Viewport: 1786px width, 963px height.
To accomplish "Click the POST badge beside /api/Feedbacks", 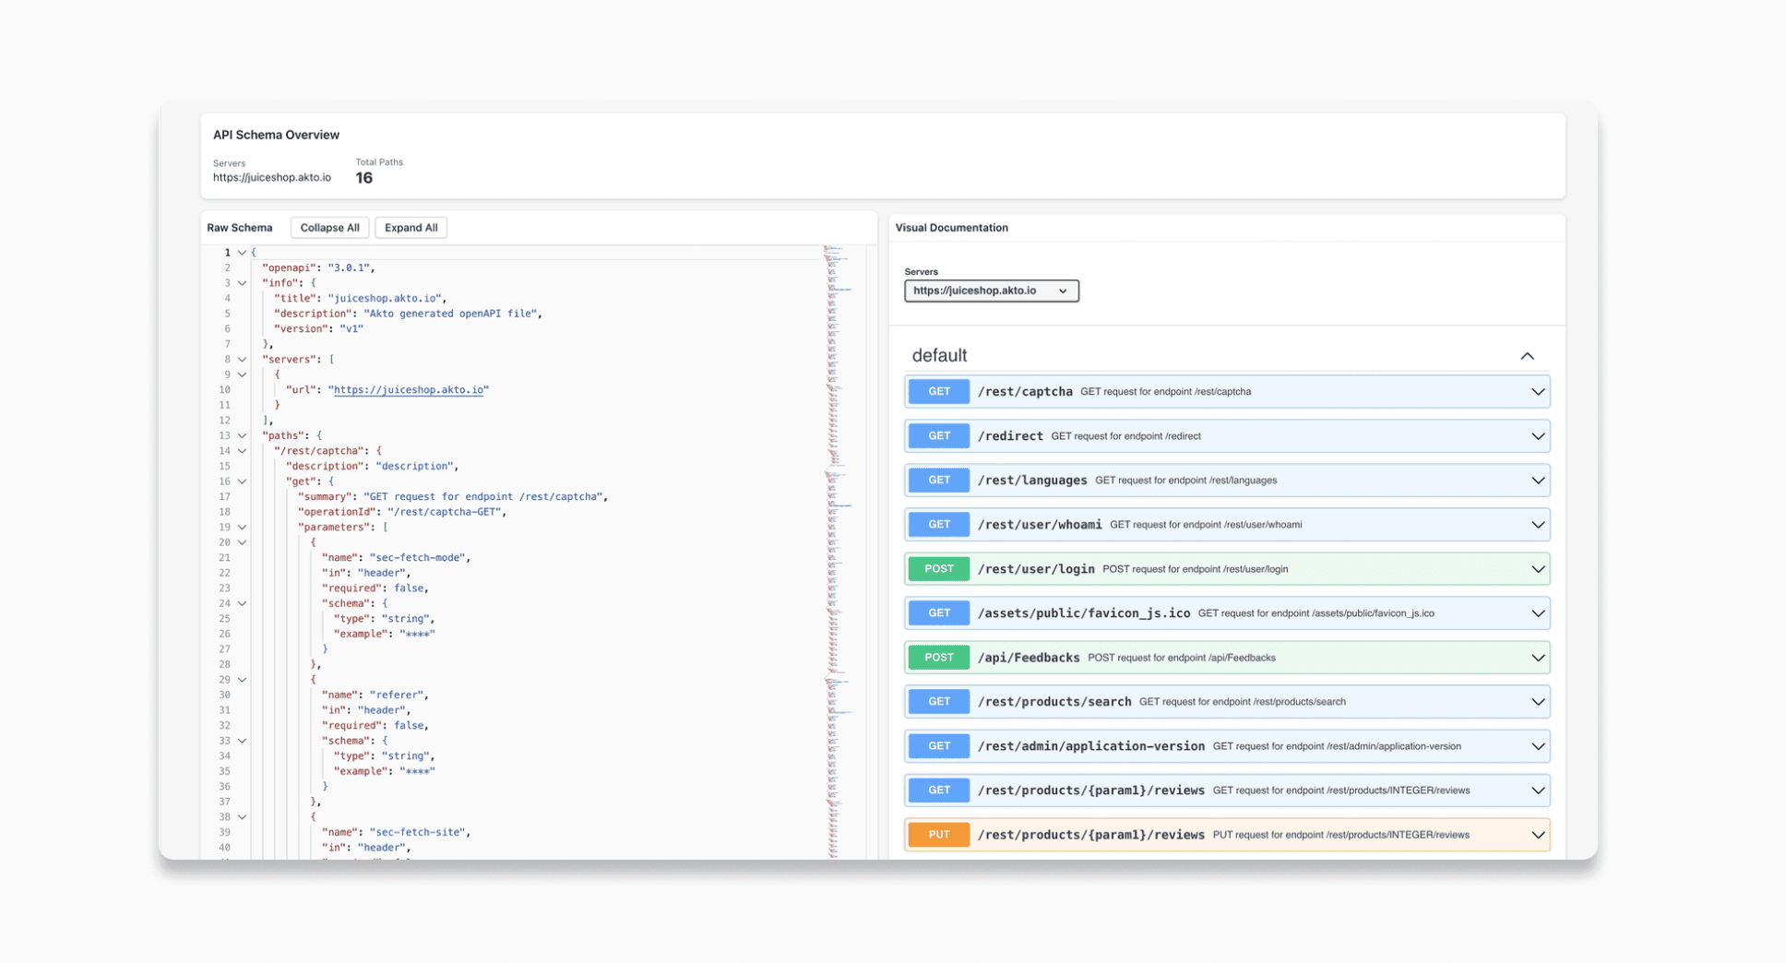I will point(938,657).
